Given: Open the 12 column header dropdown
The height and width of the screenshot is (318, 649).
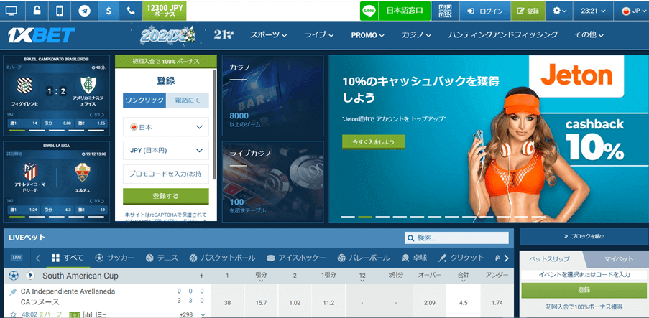Looking at the screenshot, I should click(x=362, y=278).
